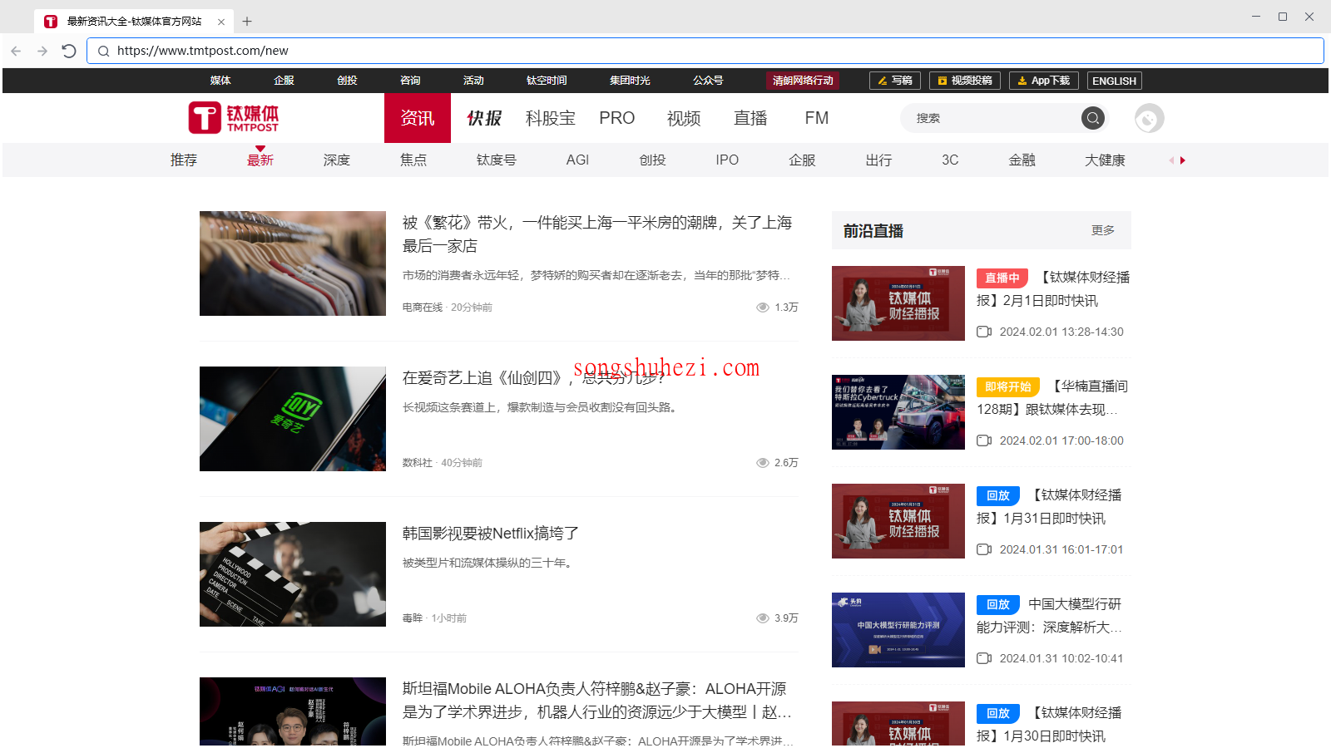Select the 快报 main tab
1331x748 pixels.
click(484, 118)
